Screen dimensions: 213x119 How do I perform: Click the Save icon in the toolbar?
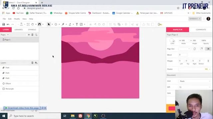coord(4,24)
